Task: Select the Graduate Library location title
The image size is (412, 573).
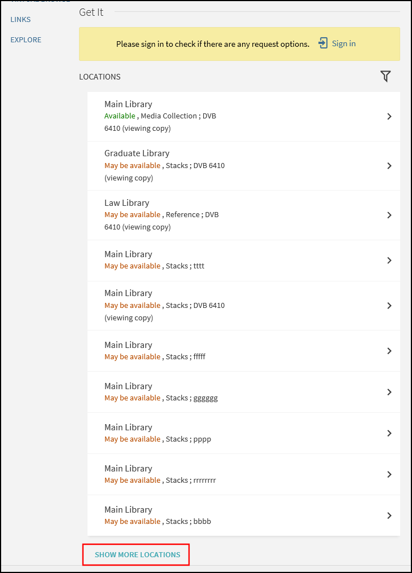Action: coord(137,153)
